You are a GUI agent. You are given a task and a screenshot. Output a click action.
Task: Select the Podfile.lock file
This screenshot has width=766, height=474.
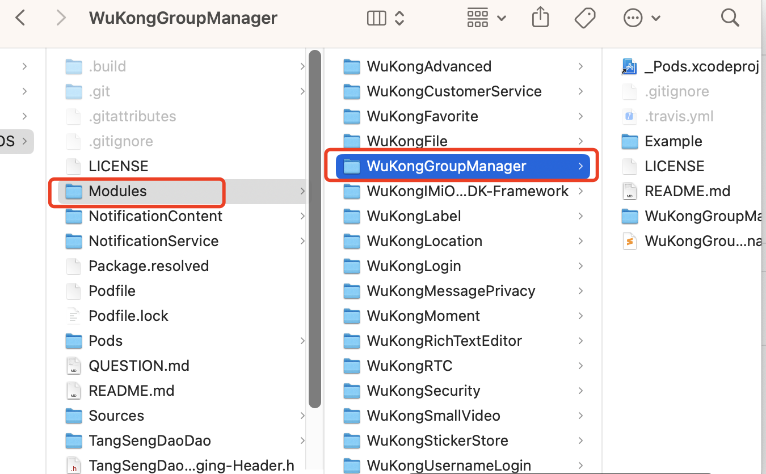(128, 316)
